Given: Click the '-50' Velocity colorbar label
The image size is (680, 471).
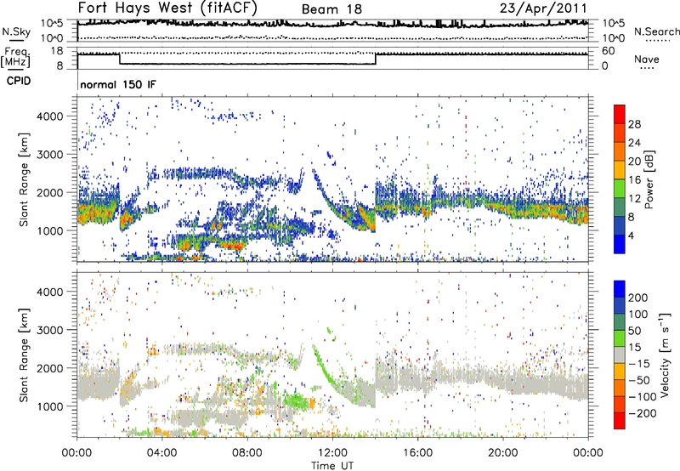Looking at the screenshot, I should [638, 380].
